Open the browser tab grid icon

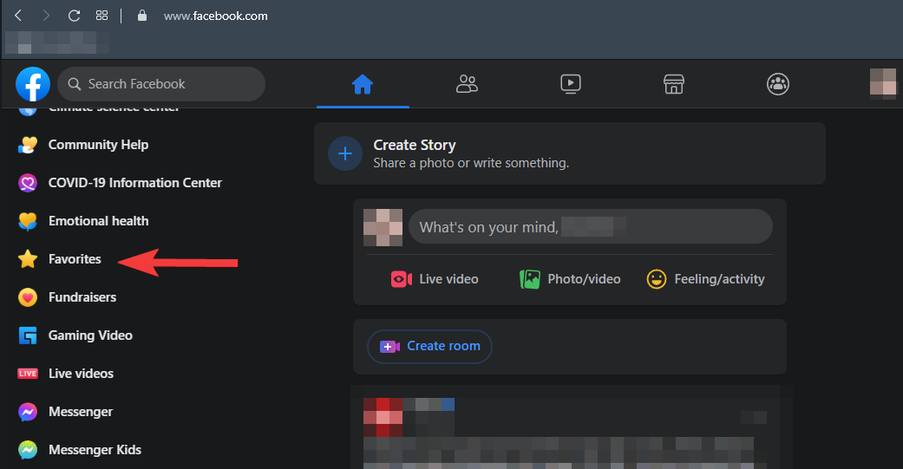[x=102, y=16]
